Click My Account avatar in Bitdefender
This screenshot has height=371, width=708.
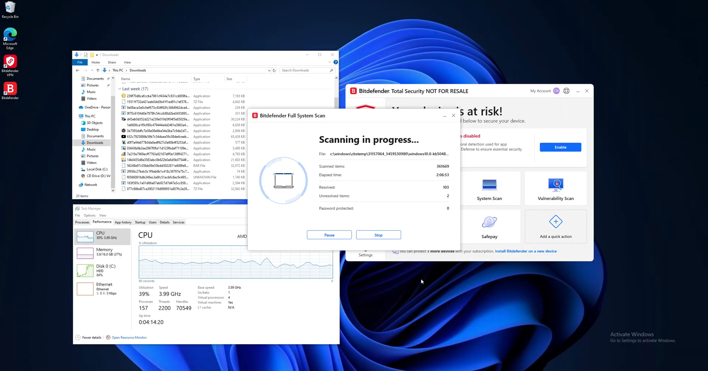pyautogui.click(x=556, y=91)
